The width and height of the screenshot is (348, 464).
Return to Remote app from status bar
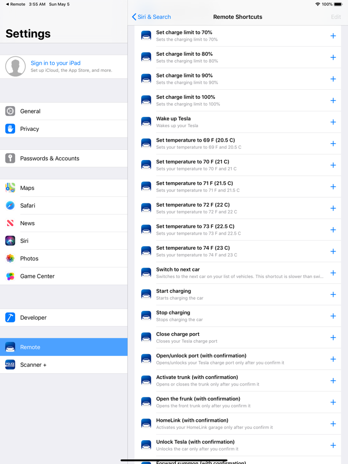[x=15, y=4]
